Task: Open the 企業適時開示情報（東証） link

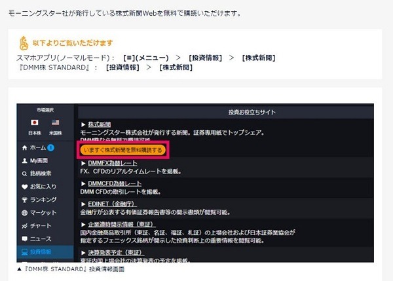Action: coord(122,225)
